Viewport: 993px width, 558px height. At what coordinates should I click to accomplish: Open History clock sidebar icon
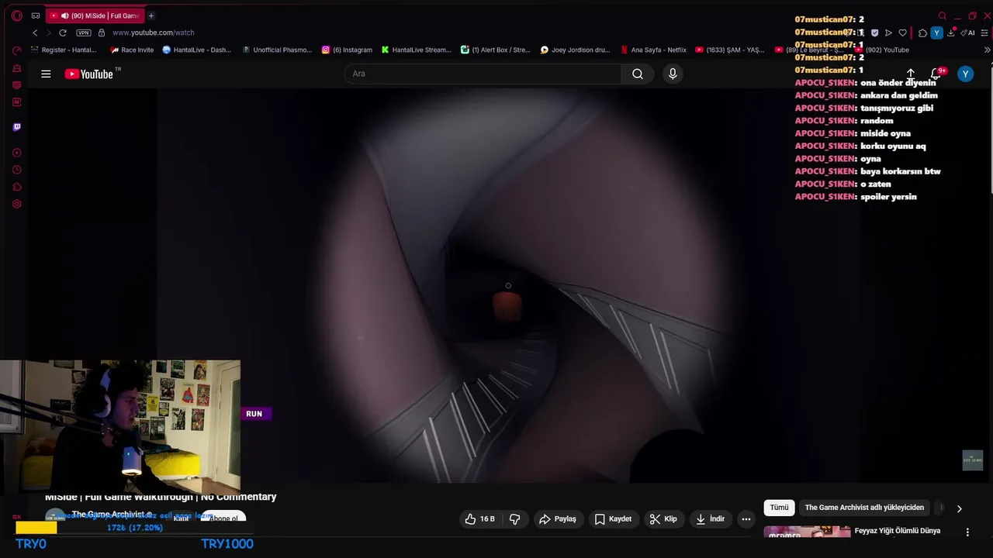[16, 170]
